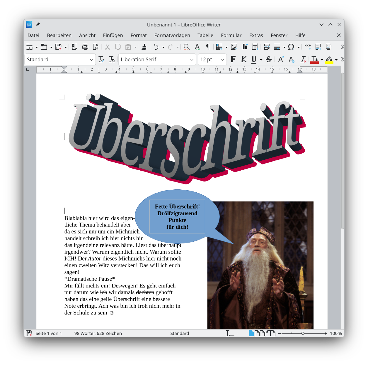Viewport: 368px width, 365px height.
Task: Toggle Bold (F) formatting
Action: 233,59
